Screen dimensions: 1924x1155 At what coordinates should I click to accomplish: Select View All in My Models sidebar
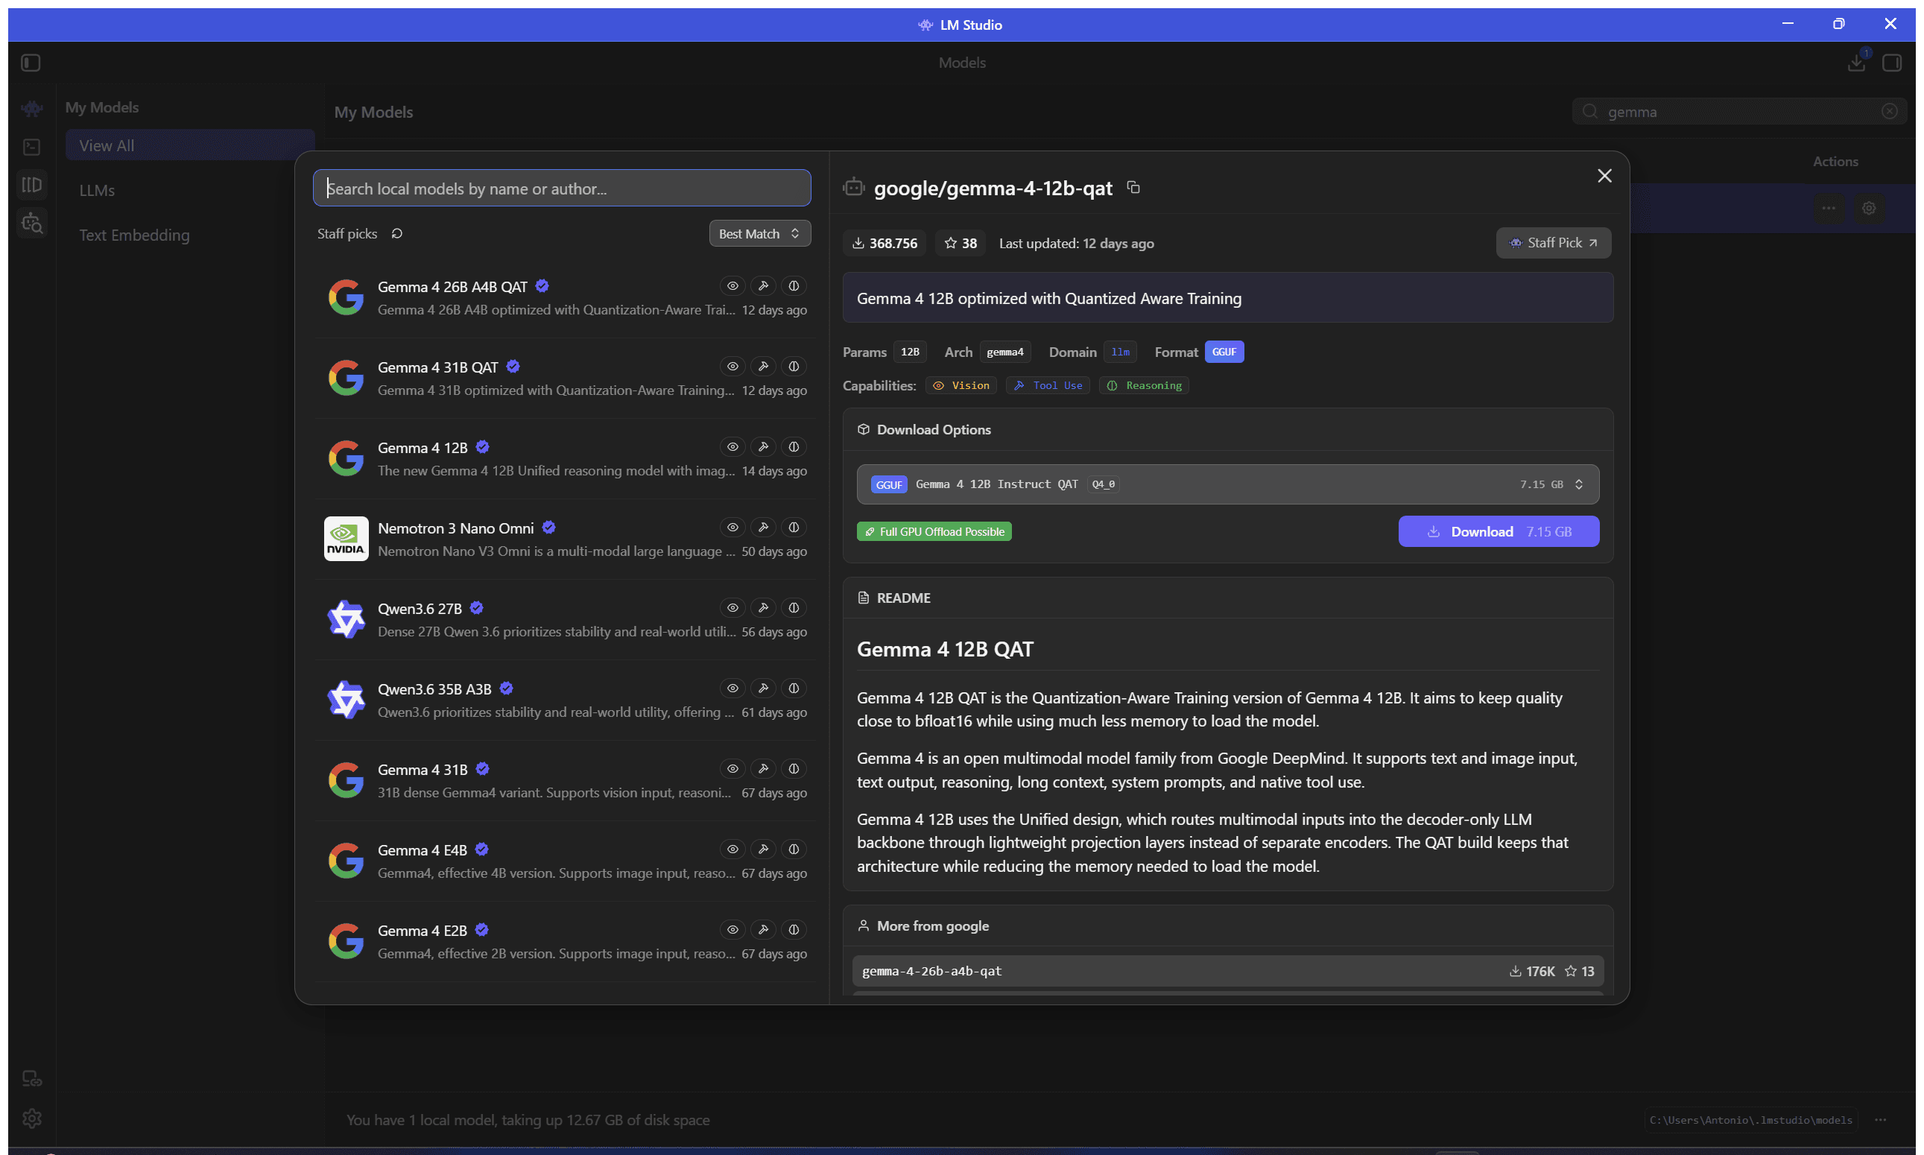click(x=190, y=145)
